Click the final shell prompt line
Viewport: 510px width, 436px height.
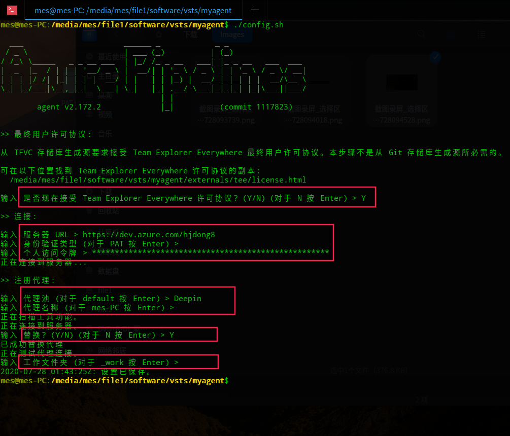pos(115,381)
